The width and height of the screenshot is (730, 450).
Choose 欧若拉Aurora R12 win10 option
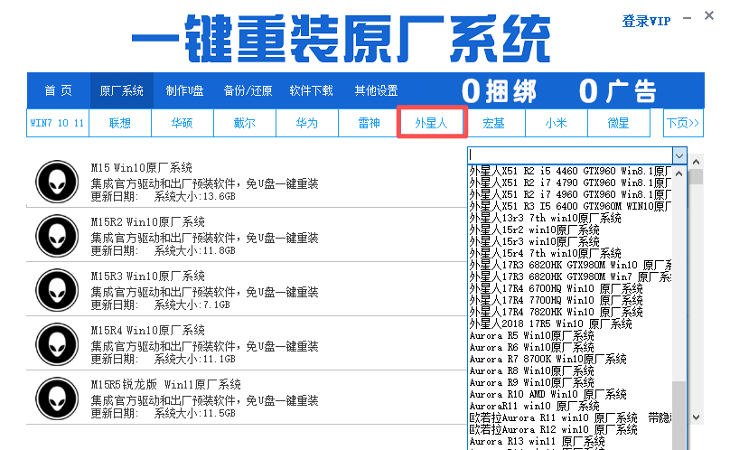(x=570, y=429)
